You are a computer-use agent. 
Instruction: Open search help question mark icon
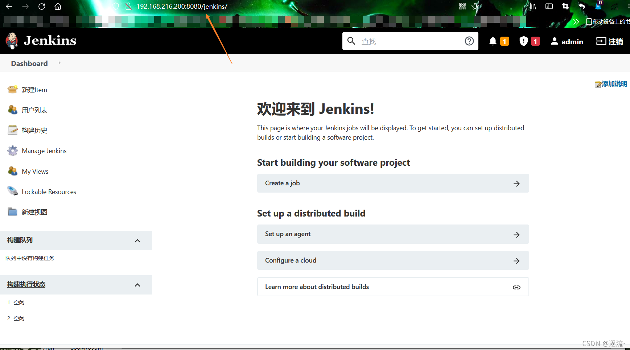click(x=469, y=41)
